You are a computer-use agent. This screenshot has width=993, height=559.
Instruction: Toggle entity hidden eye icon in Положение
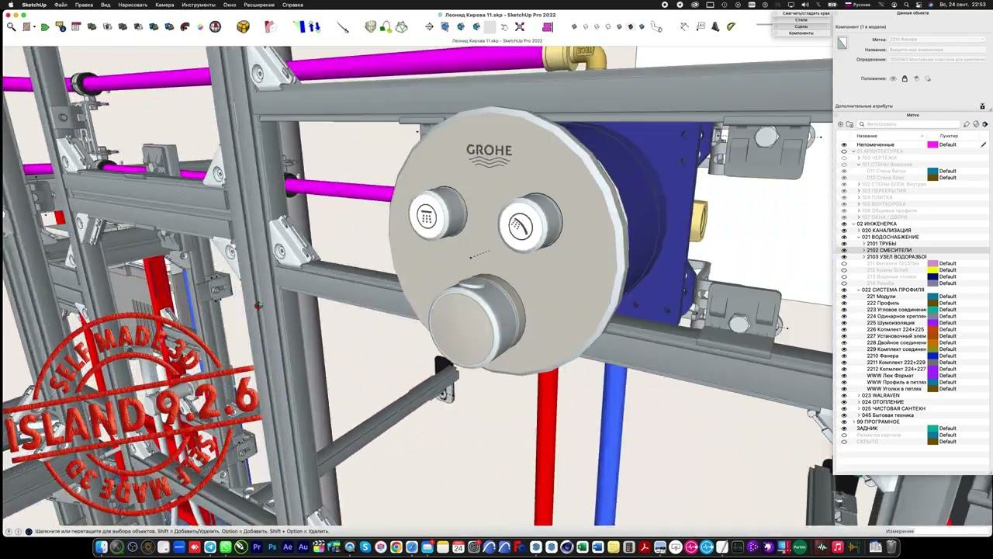pos(893,78)
